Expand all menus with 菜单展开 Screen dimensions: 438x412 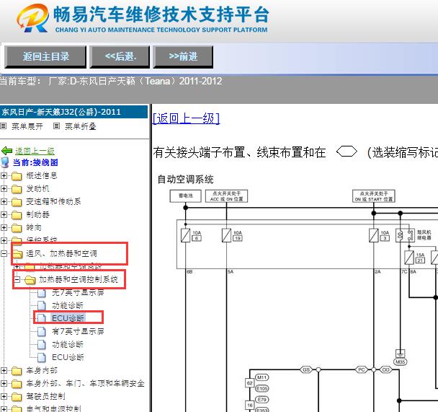coord(27,126)
